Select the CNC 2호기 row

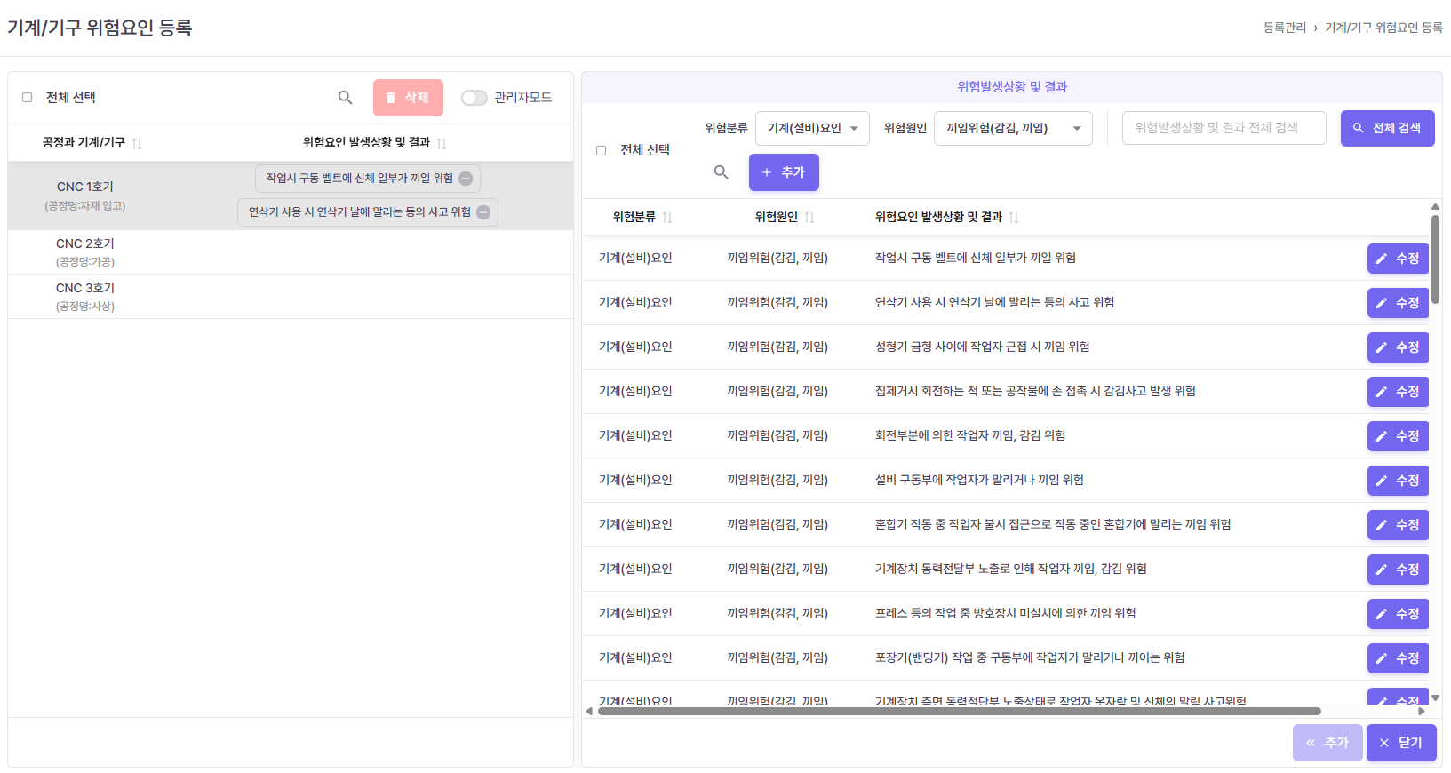tap(85, 251)
